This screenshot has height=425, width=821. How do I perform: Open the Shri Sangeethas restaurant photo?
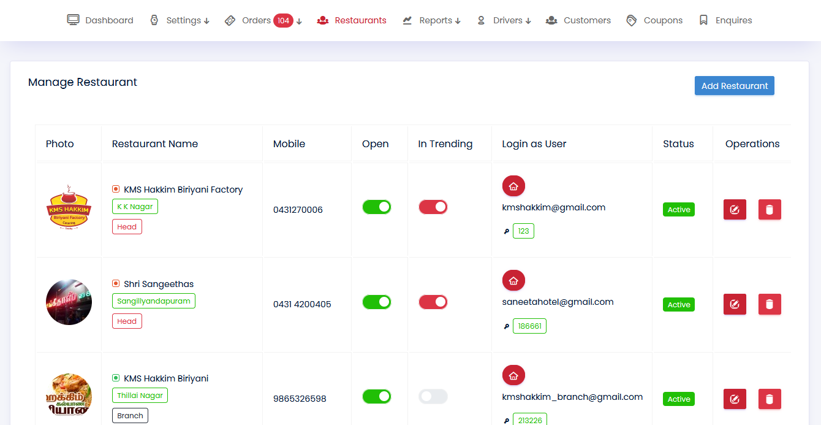pos(69,302)
